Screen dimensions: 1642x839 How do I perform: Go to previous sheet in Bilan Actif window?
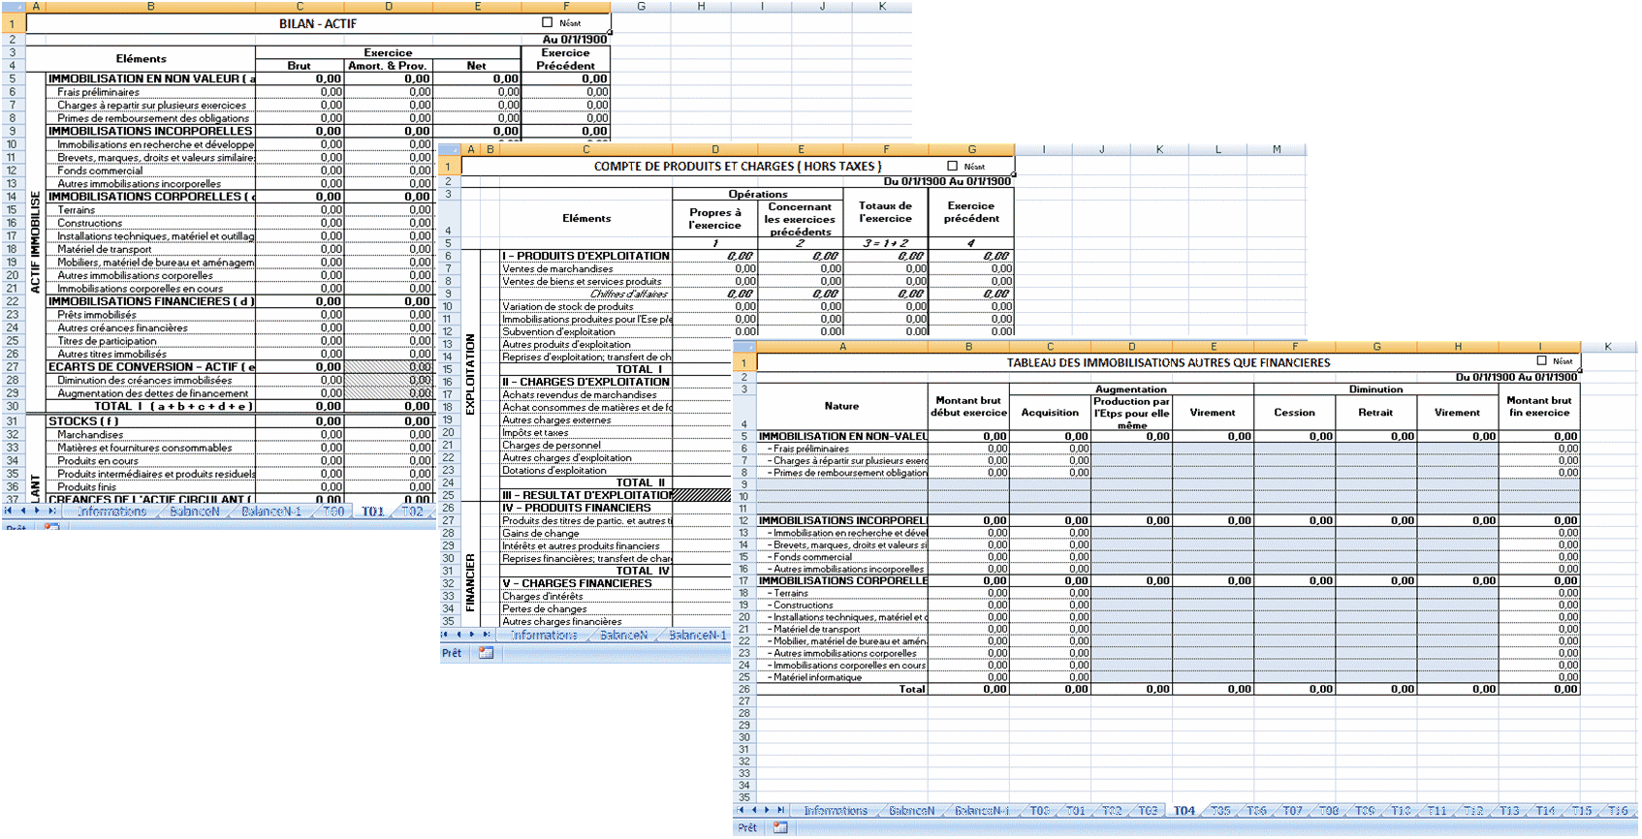click(23, 511)
